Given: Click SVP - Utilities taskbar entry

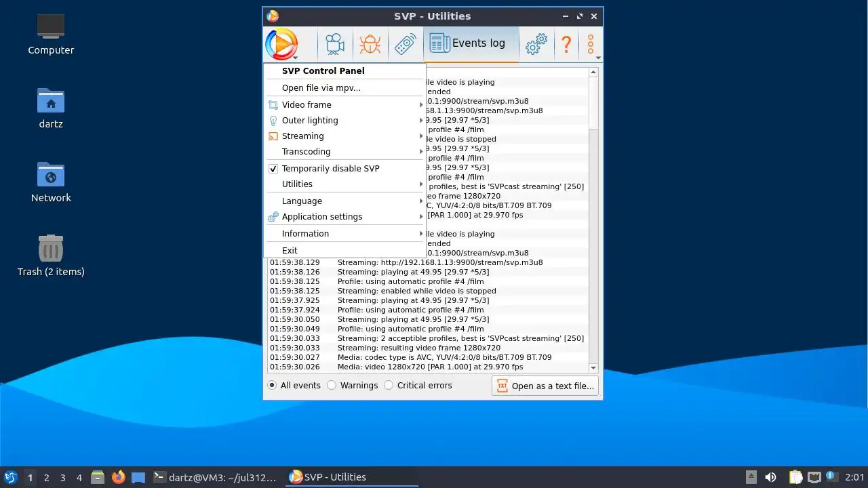Looking at the screenshot, I should (351, 477).
